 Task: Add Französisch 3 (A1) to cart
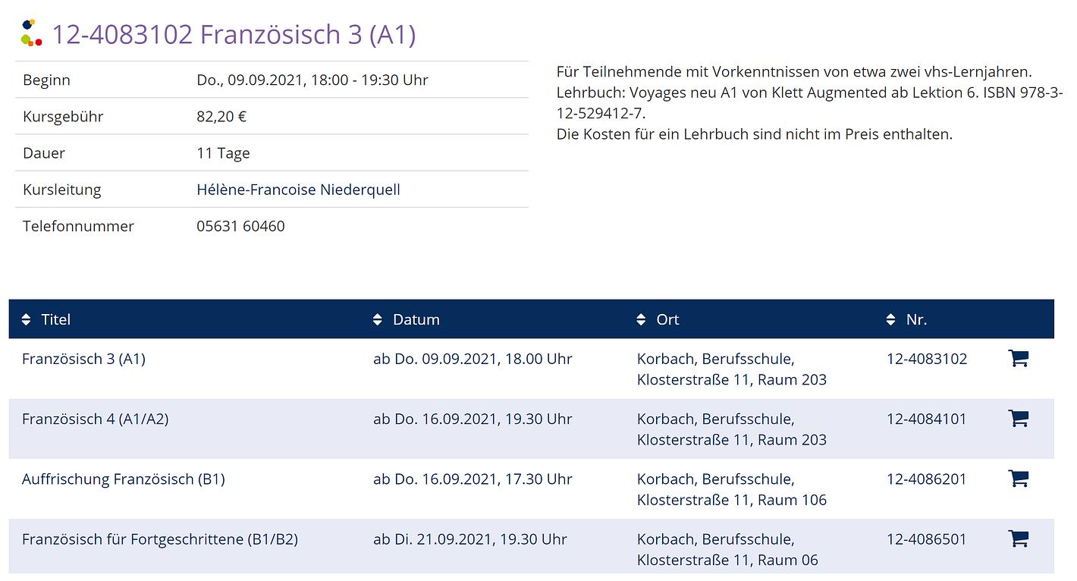click(1018, 358)
